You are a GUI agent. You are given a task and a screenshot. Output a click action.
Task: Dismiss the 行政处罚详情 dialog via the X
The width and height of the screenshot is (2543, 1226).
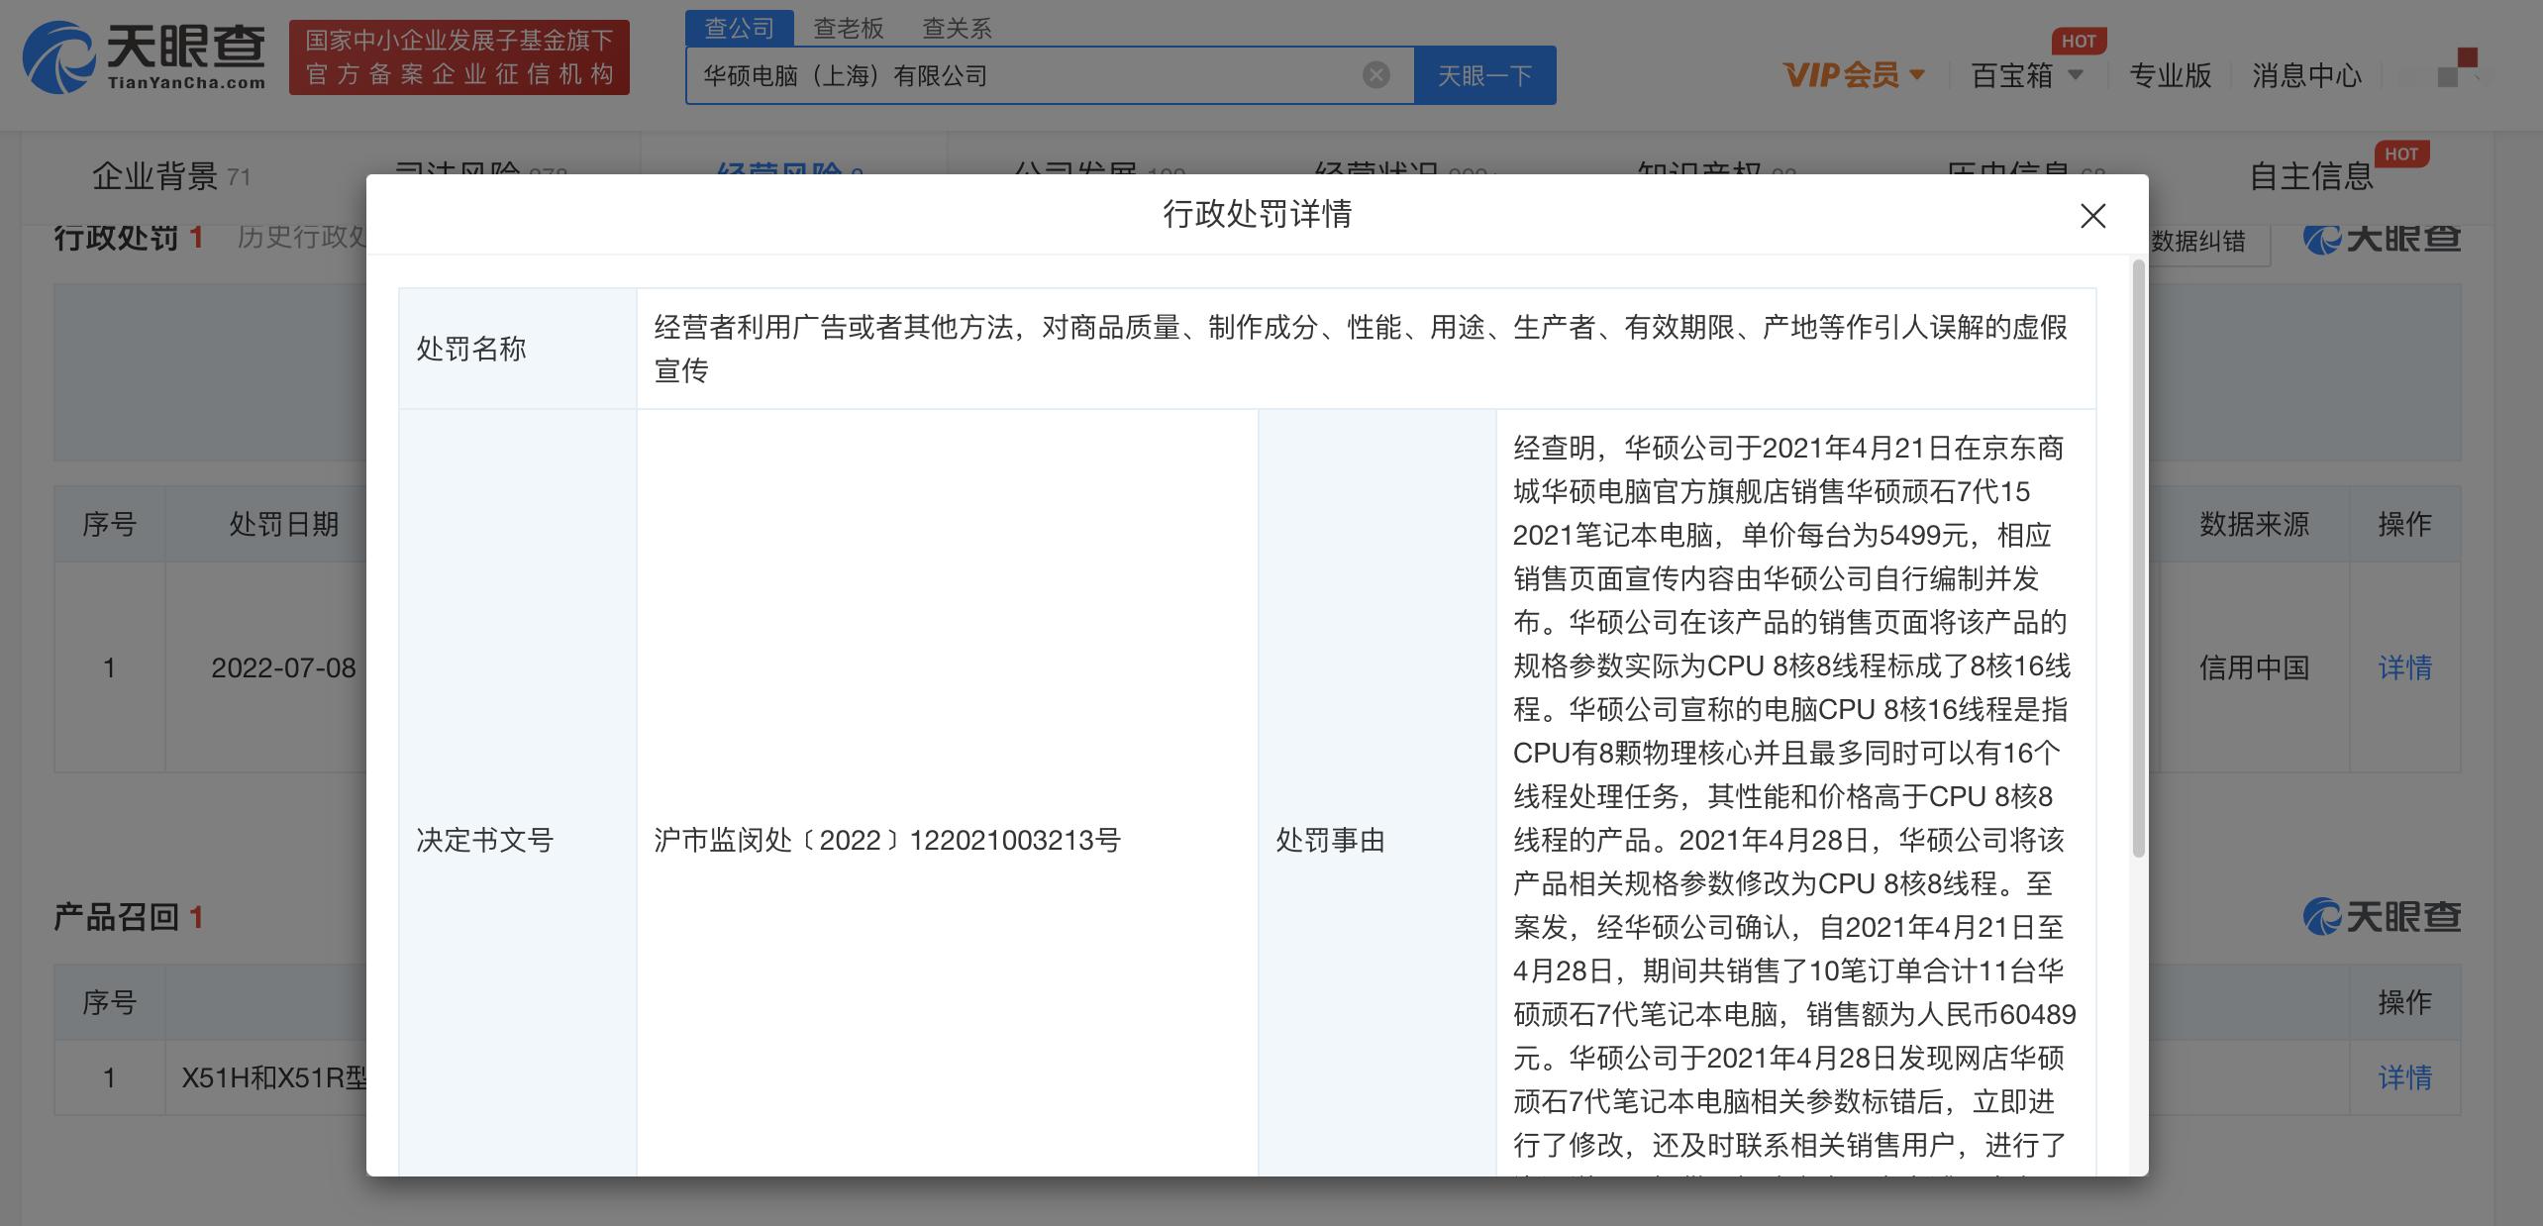coord(2092,216)
